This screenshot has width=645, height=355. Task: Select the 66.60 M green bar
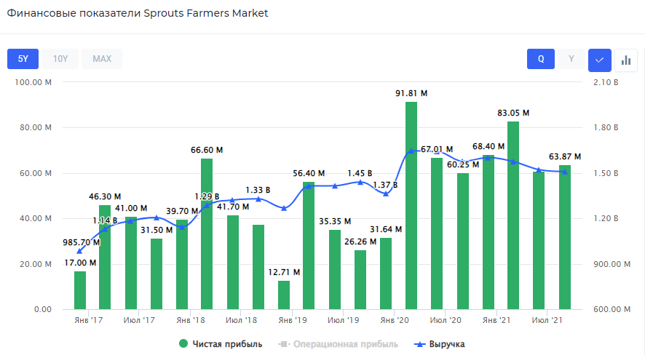[207, 234]
